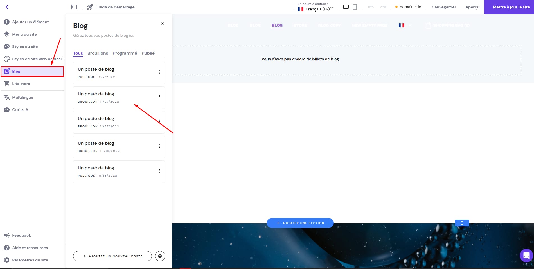Image resolution: width=534 pixels, height=269 pixels.
Task: Close the Blog panel
Action: click(162, 23)
